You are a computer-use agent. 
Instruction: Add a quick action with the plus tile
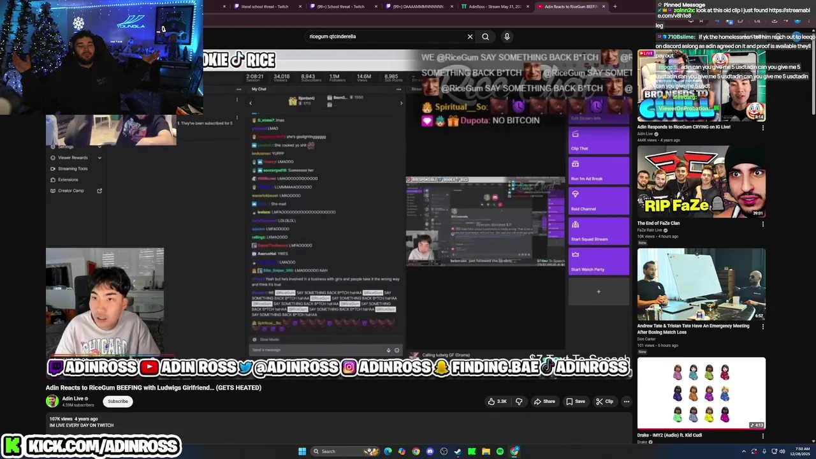coord(599,291)
